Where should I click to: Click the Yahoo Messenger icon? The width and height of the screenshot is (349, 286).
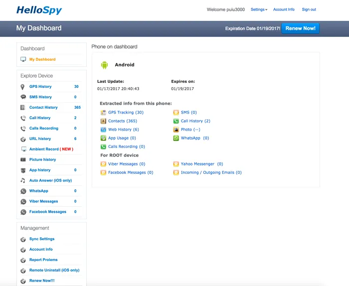[176, 164]
